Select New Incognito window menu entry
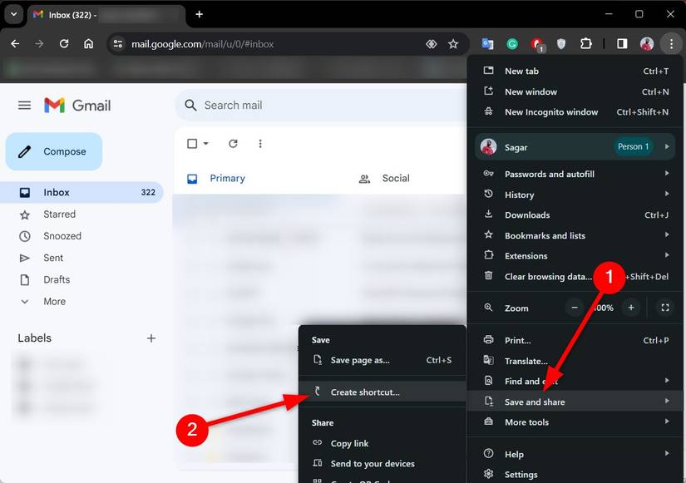 coord(550,112)
